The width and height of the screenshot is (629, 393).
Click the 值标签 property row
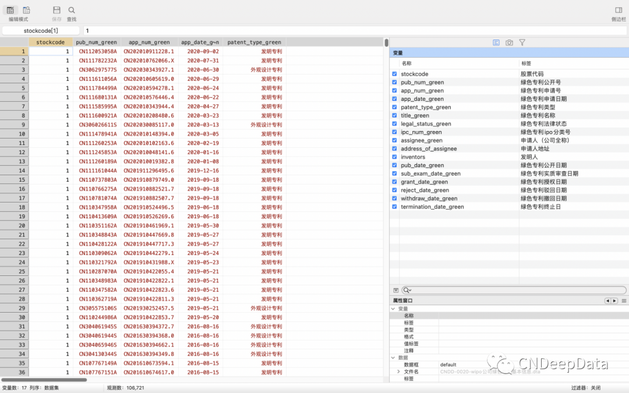(x=509, y=344)
